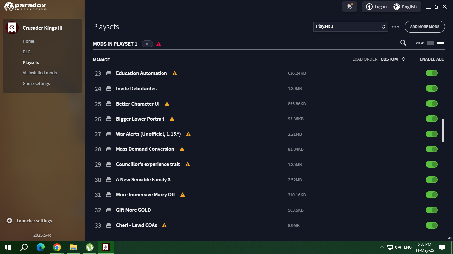Image resolution: width=453 pixels, height=254 pixels.
Task: Click the Log in button
Action: [x=376, y=7]
